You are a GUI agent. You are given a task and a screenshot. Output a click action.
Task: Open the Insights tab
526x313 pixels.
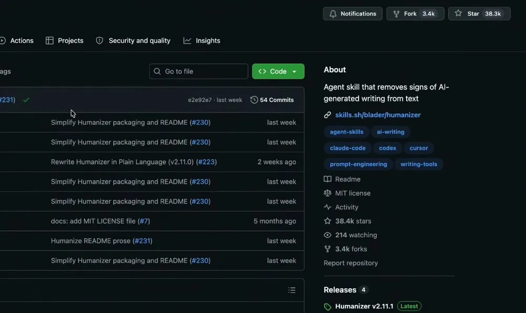pyautogui.click(x=201, y=40)
